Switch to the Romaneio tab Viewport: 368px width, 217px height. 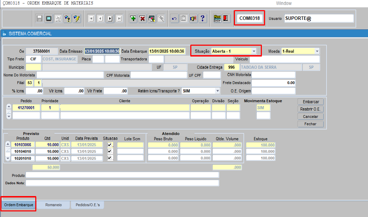[x=53, y=205]
